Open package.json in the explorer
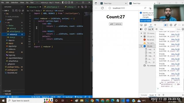The image size is (184, 103). coord(12,70)
